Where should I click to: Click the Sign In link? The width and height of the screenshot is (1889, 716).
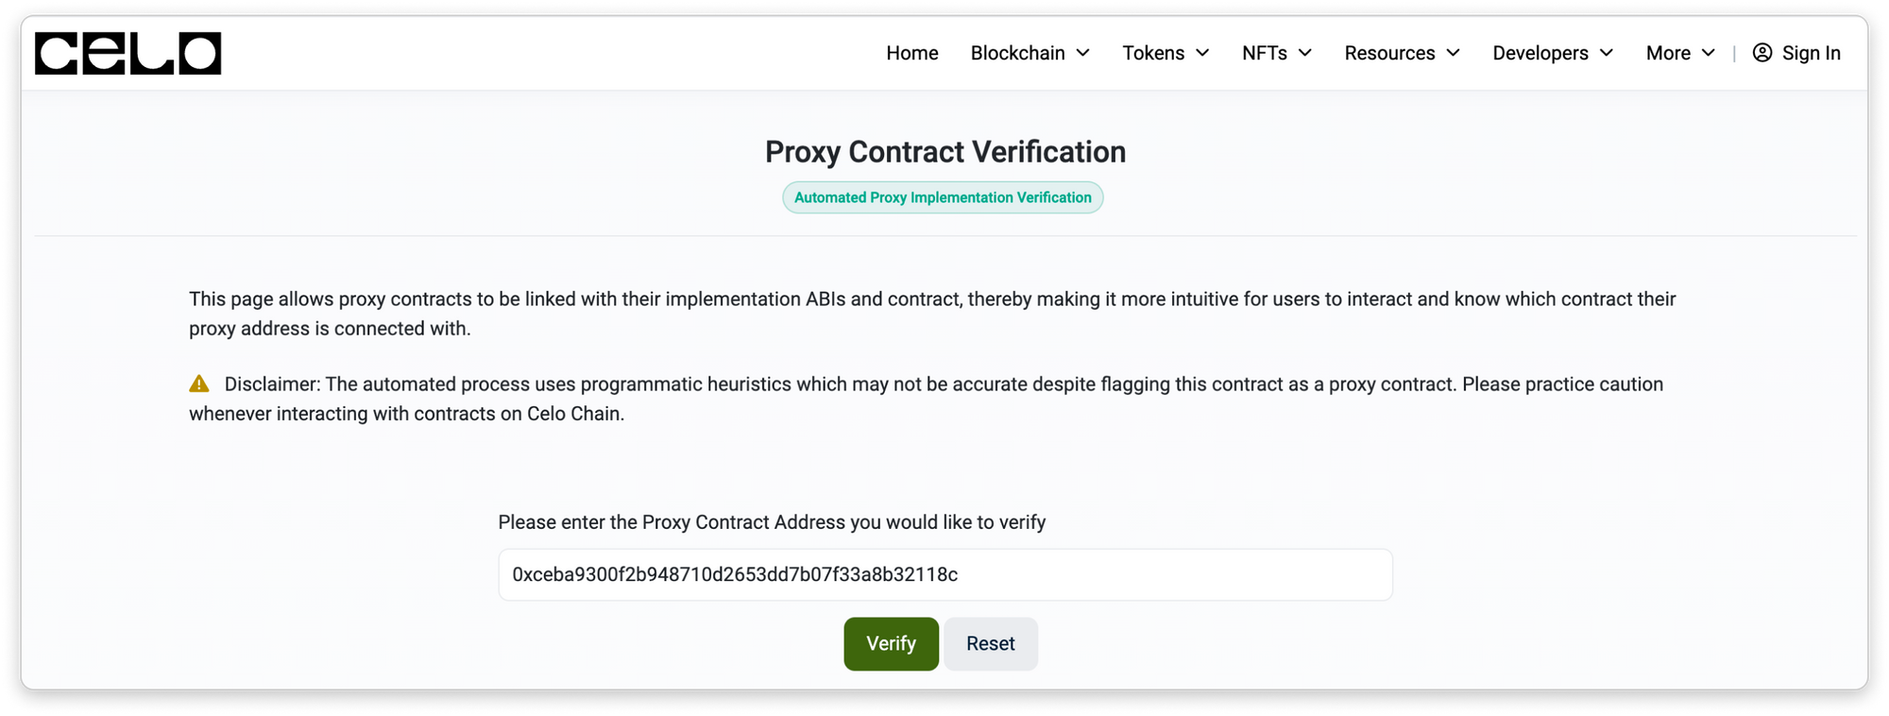click(1811, 53)
